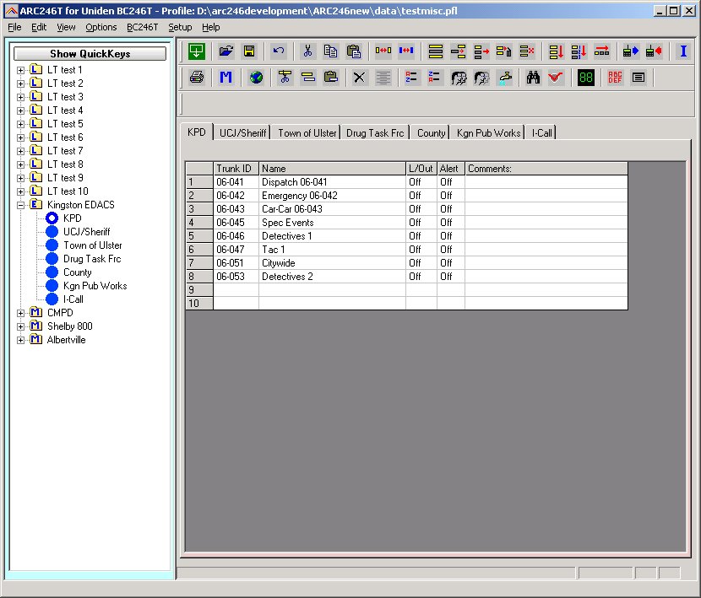Expand the LT test 5 node
The image size is (701, 598).
(x=20, y=124)
